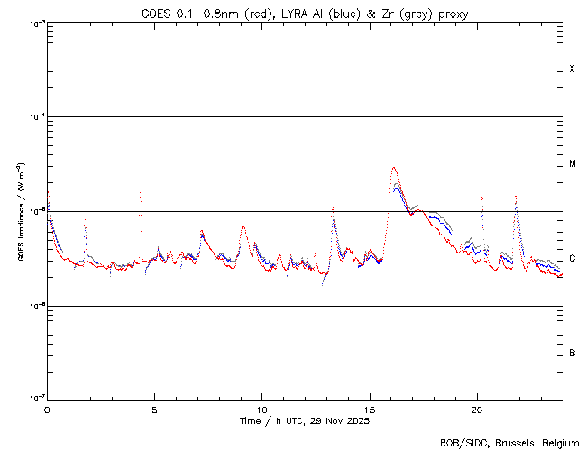
Task: Click the flare peak just before 22h
Action: pyautogui.click(x=516, y=197)
